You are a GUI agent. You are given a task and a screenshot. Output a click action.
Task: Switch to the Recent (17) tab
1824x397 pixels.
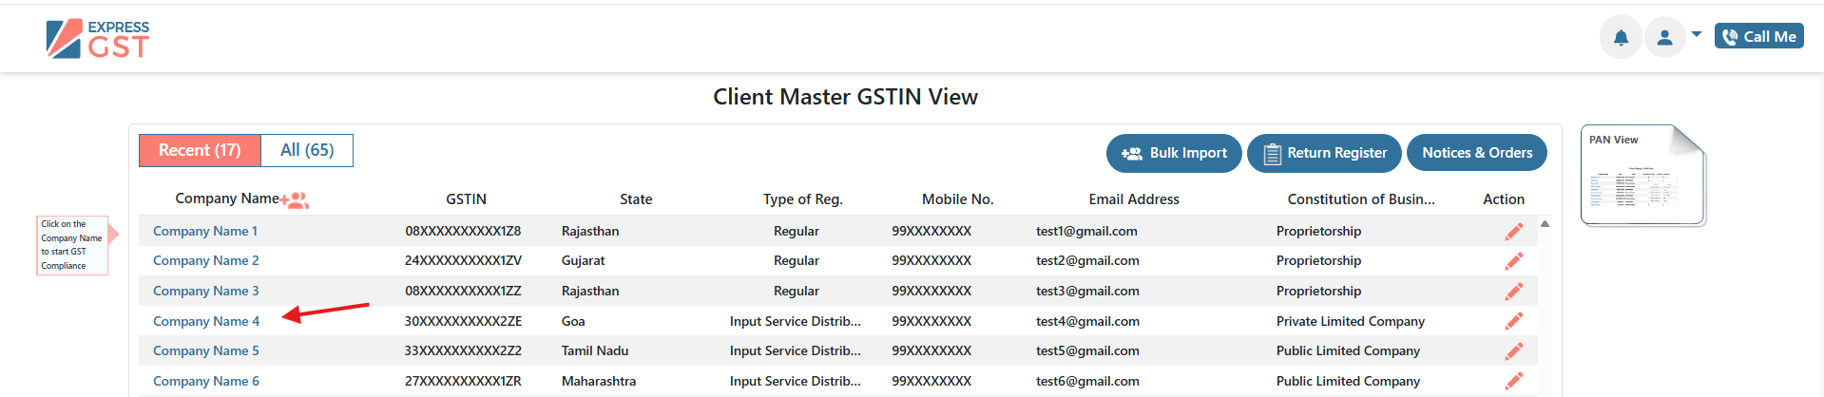pos(200,150)
